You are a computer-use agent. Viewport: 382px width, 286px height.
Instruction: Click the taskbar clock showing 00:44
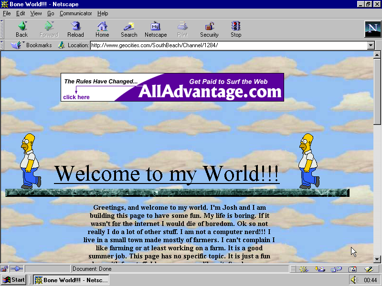tap(371, 280)
